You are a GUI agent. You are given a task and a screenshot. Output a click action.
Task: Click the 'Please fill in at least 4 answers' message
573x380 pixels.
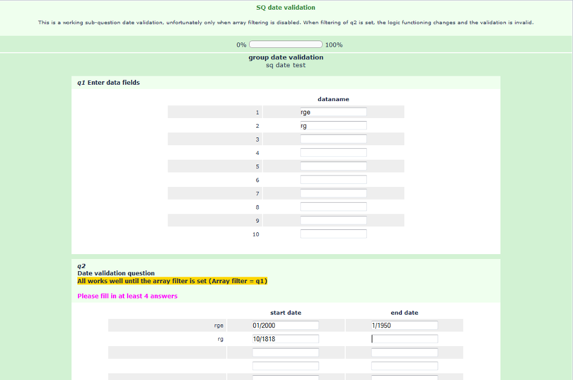[x=128, y=296]
